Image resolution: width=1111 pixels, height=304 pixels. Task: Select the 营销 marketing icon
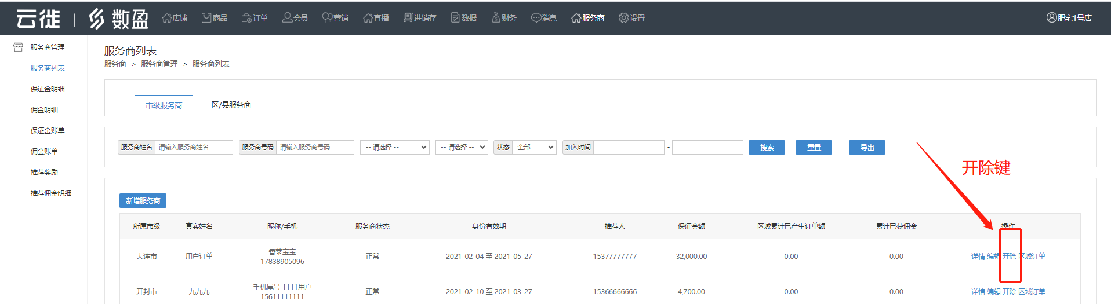(327, 17)
